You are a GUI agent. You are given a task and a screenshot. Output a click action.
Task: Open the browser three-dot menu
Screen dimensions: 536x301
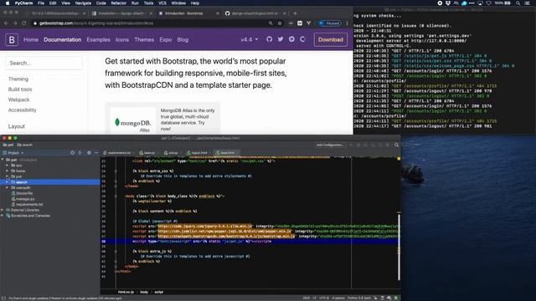tap(347, 23)
